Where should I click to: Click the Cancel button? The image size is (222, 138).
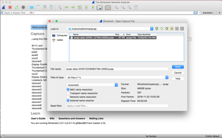pyautogui.click(x=178, y=73)
